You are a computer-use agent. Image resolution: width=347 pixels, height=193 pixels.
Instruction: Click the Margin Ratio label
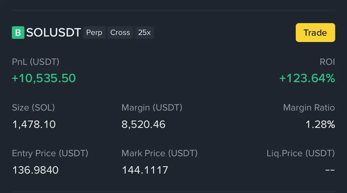[x=309, y=107]
